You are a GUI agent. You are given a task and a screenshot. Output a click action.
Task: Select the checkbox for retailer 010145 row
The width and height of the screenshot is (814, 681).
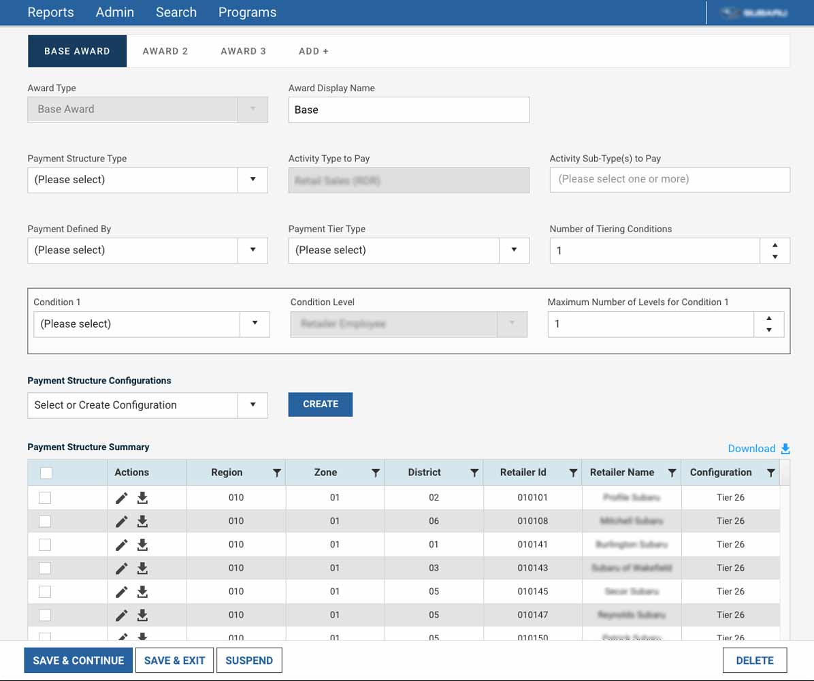tap(45, 592)
